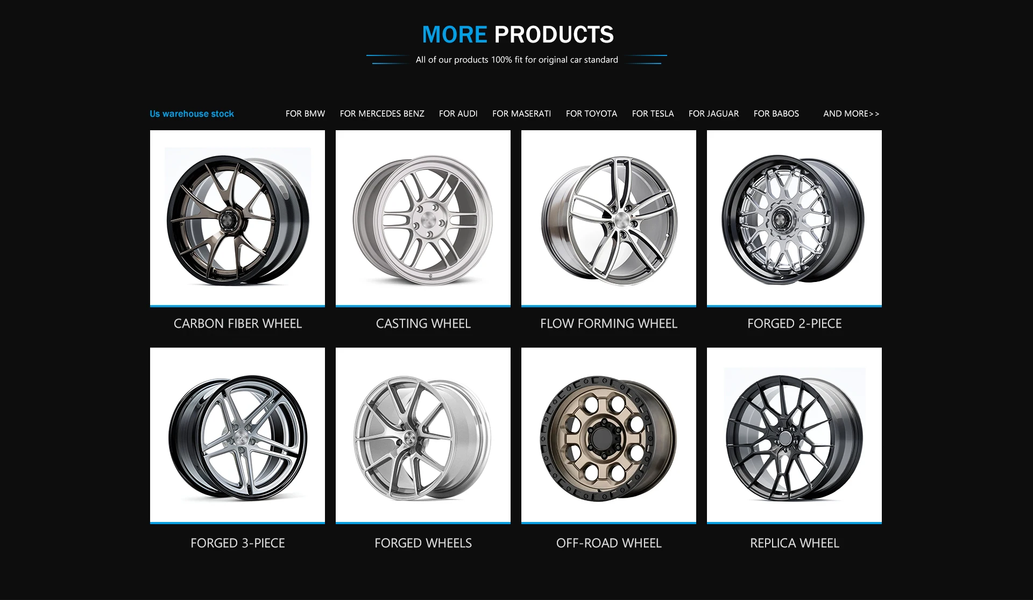Choose the FOR JAGUAR category
Screen dimensions: 1033x600
(x=713, y=114)
